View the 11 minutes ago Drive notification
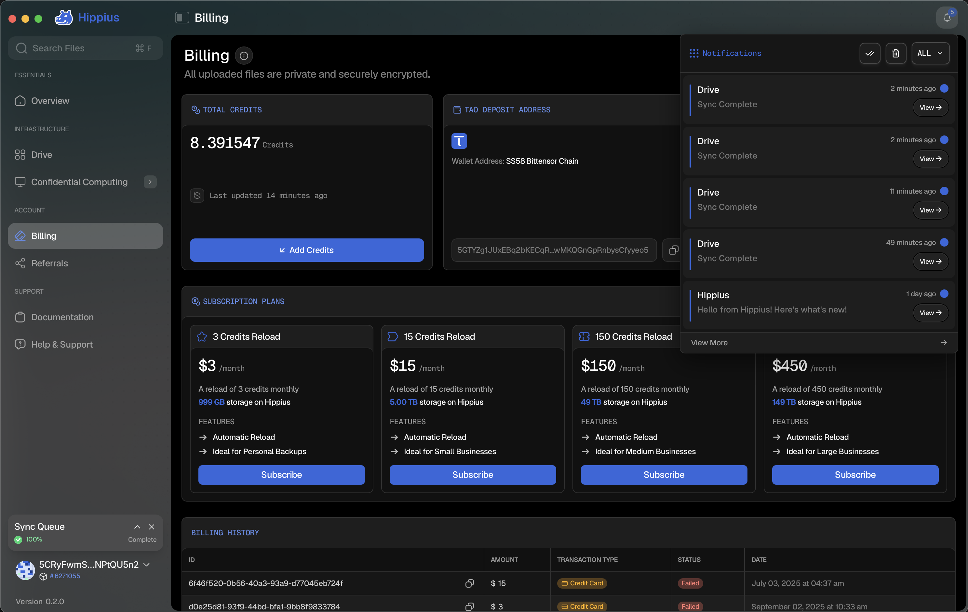The width and height of the screenshot is (968, 612). coord(930,210)
